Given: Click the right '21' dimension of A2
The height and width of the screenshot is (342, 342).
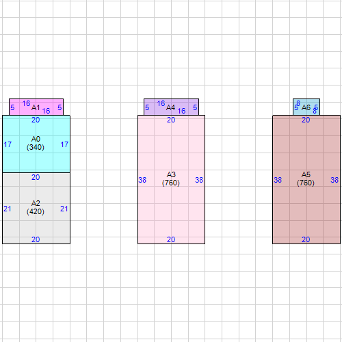Looking at the screenshot, I should (64, 209).
